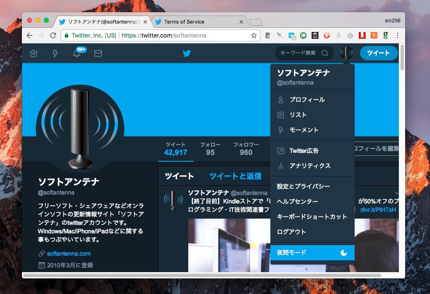
Task: Click the pin extension icon
Action: point(280,35)
